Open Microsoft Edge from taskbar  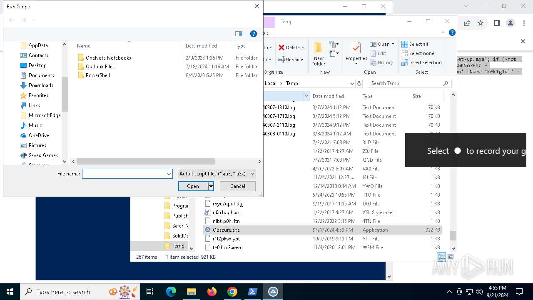point(171,292)
